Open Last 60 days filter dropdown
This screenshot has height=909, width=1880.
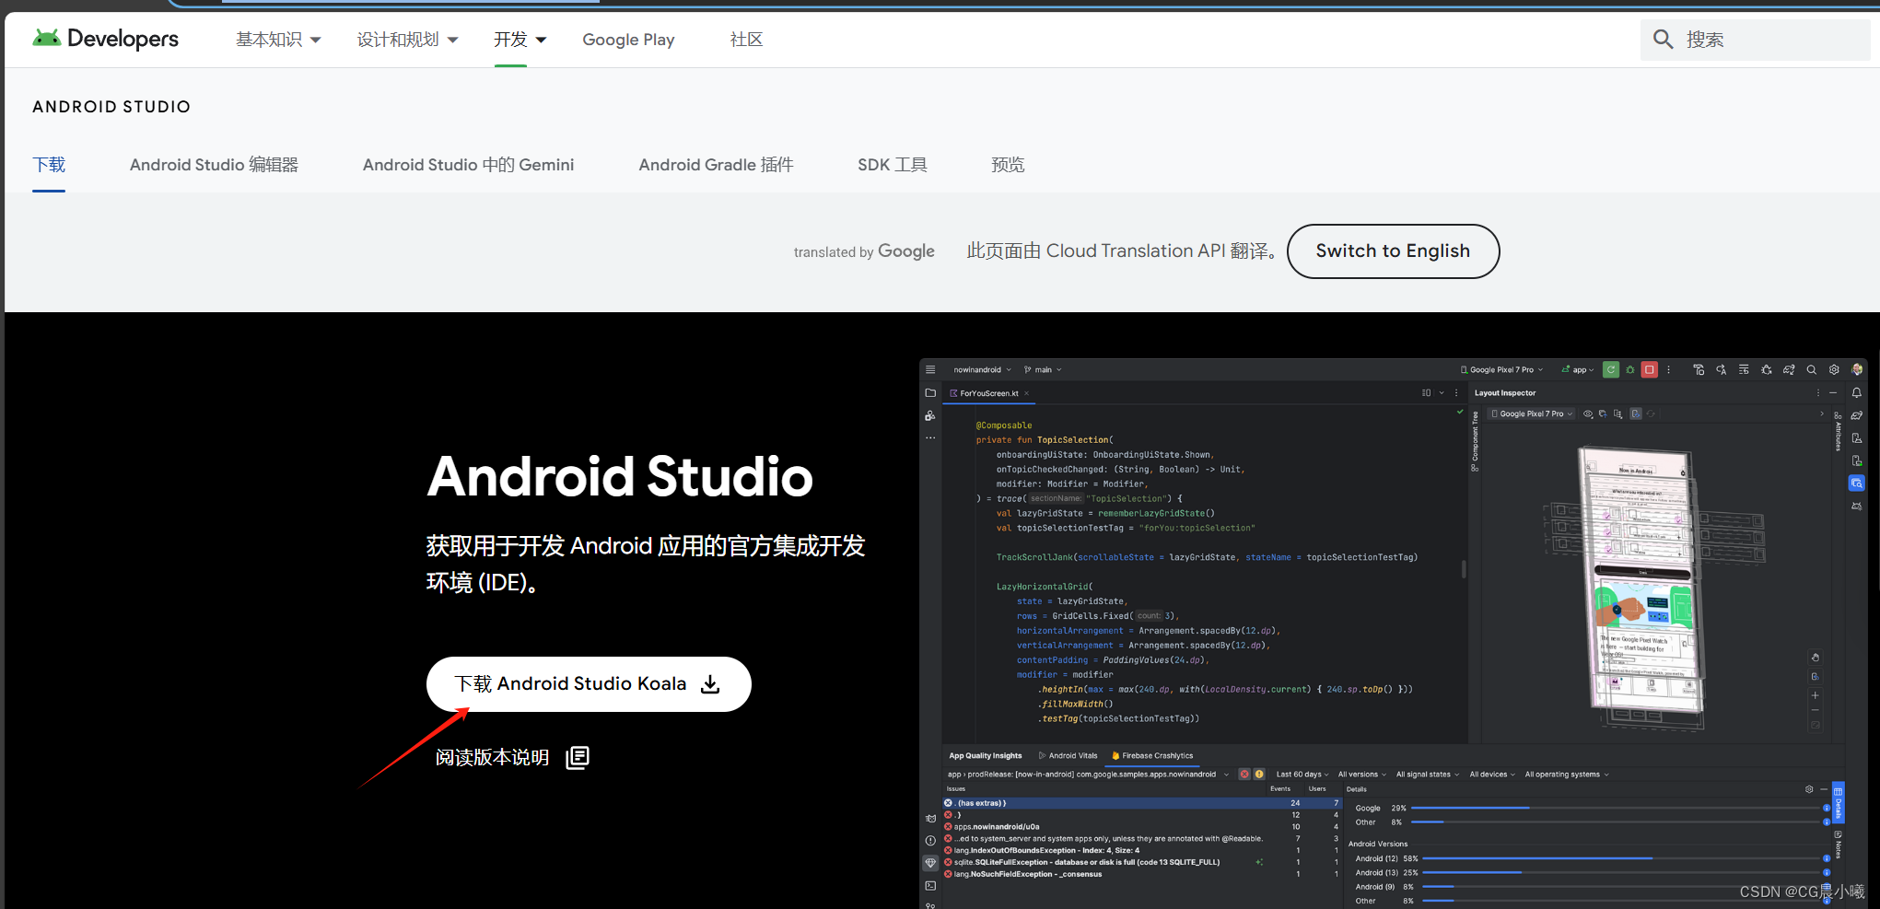pos(1302,775)
